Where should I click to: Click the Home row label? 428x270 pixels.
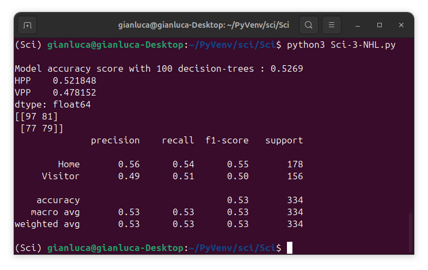(69, 164)
